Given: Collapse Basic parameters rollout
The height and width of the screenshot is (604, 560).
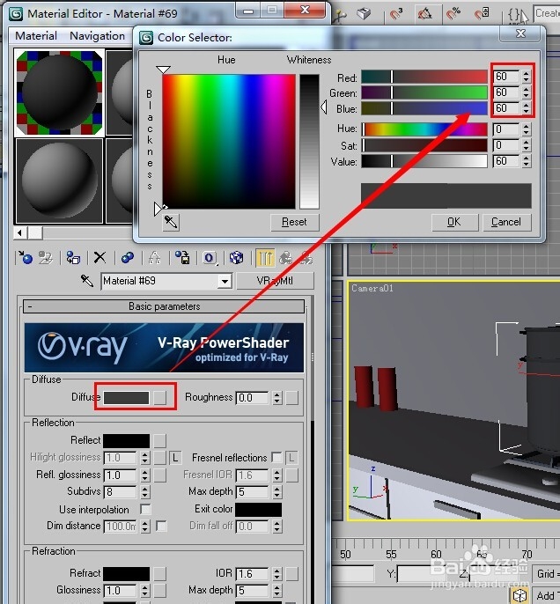Looking at the screenshot, I should click(164, 306).
